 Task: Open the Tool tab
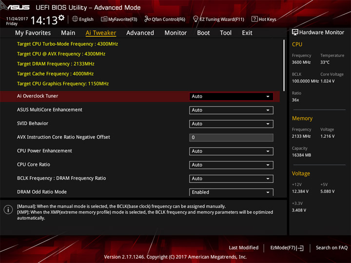point(226,33)
